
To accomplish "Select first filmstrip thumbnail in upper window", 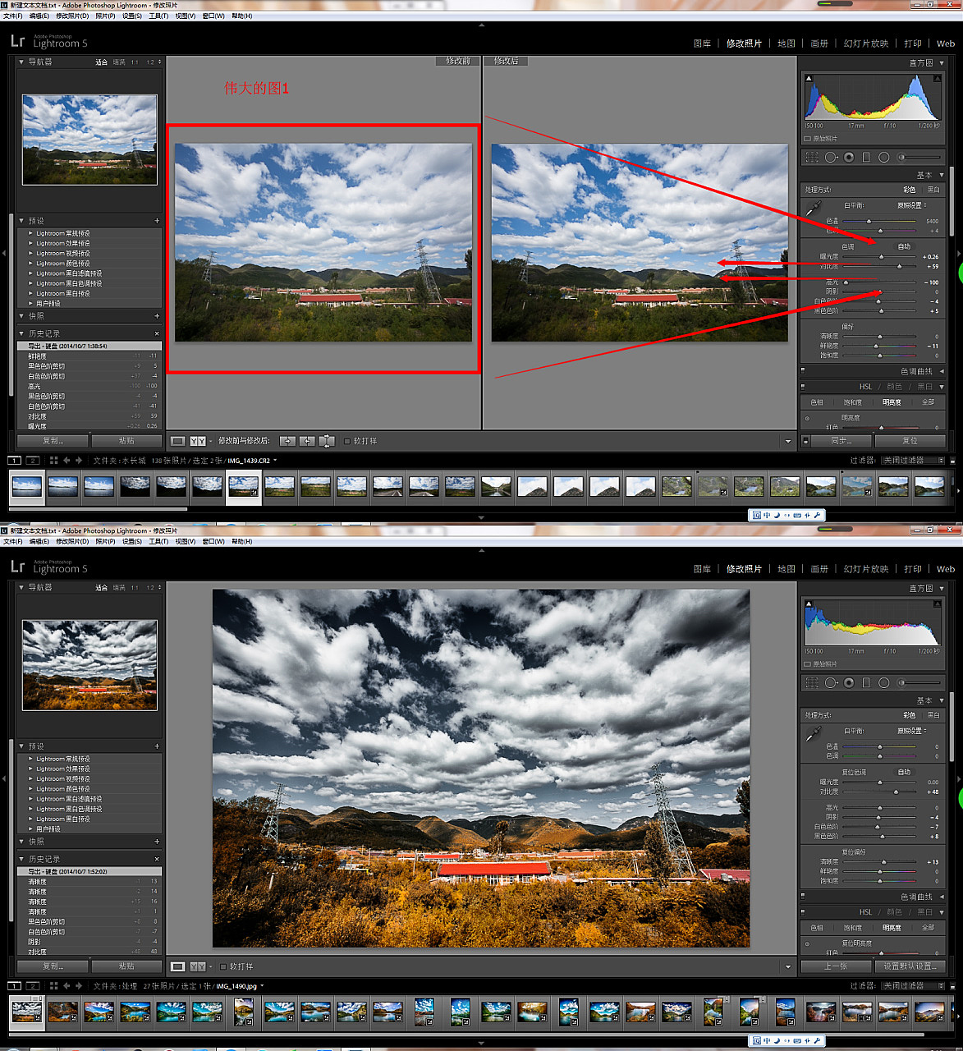I will [x=26, y=486].
